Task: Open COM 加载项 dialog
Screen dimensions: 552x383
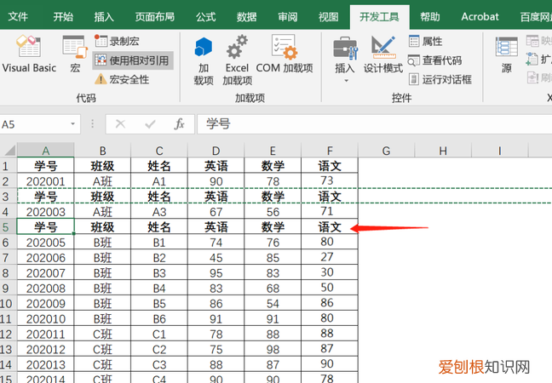Action: [x=285, y=54]
